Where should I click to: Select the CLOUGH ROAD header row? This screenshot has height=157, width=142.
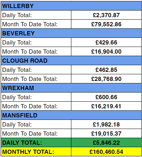[71, 61]
